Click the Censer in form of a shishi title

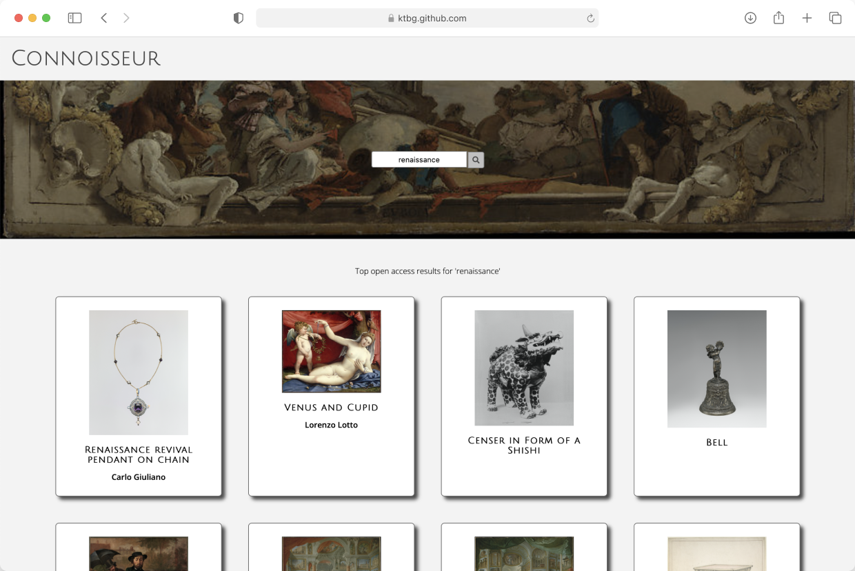pyautogui.click(x=524, y=445)
